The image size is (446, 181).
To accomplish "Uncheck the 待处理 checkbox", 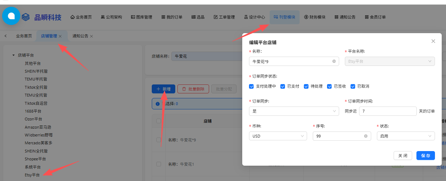I will pyautogui.click(x=306, y=86).
